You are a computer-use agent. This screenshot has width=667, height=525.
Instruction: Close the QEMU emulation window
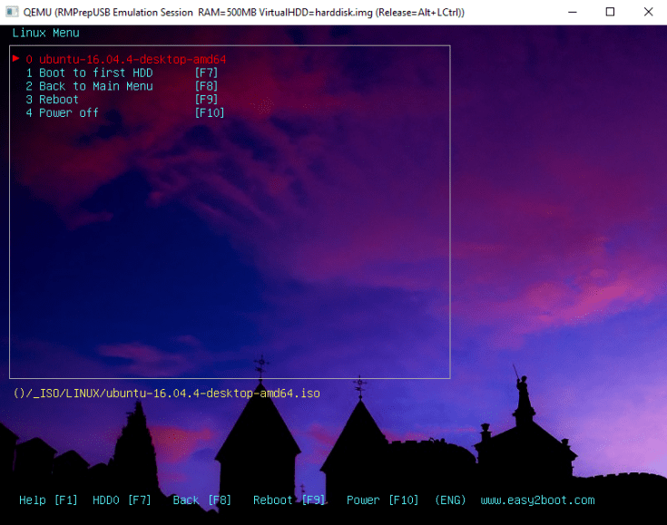click(648, 12)
